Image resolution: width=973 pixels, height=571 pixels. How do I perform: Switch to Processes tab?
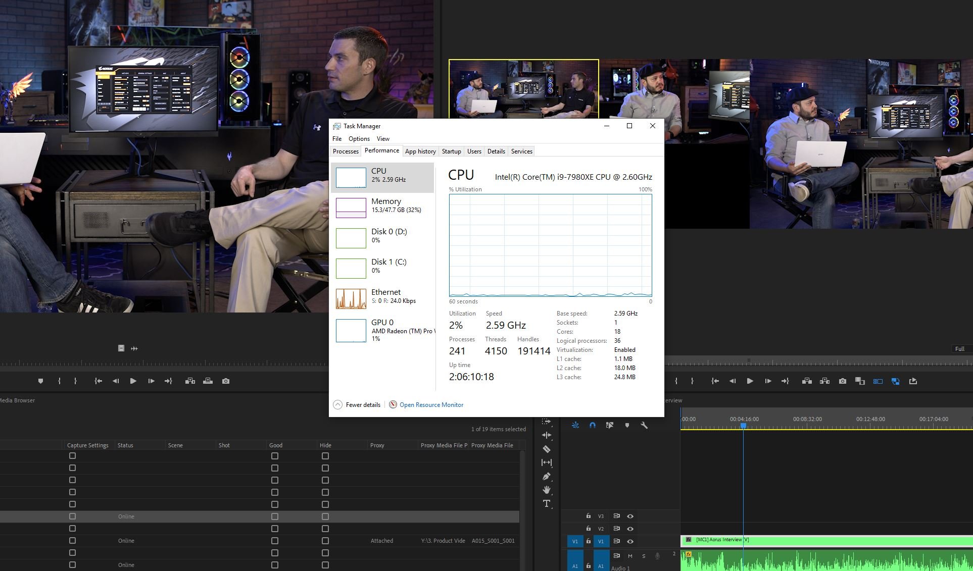coord(346,151)
